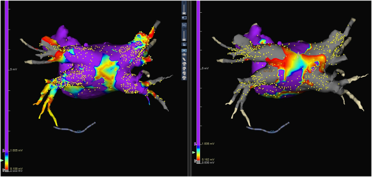Toggle the unlock padlock icon

tap(184, 44)
